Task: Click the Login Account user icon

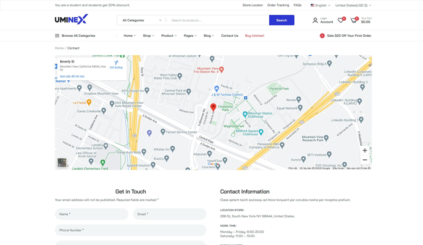Action: (x=315, y=20)
